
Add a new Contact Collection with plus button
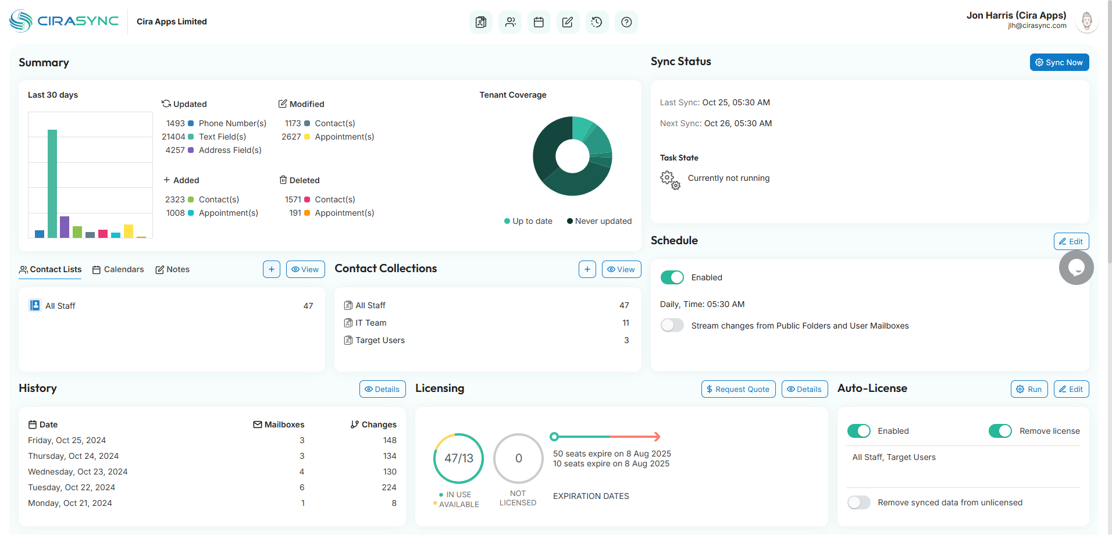point(587,269)
